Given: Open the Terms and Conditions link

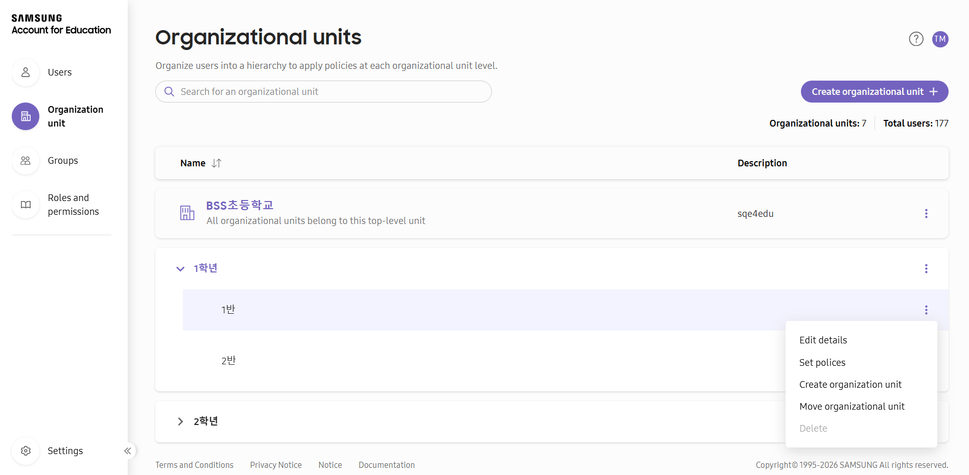Looking at the screenshot, I should pos(194,465).
